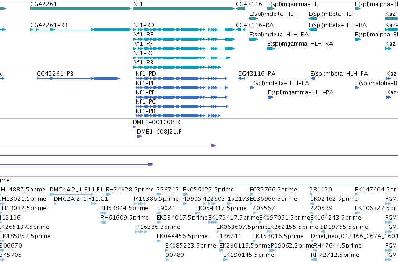Select the CG43116 gene label
This screenshot has height=262, width=398.
[x=249, y=4]
